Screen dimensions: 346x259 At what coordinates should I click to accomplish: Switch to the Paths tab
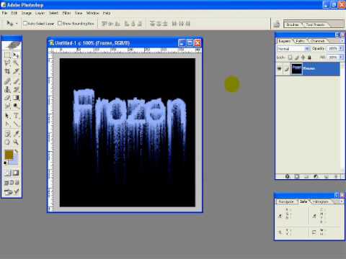[x=300, y=41]
